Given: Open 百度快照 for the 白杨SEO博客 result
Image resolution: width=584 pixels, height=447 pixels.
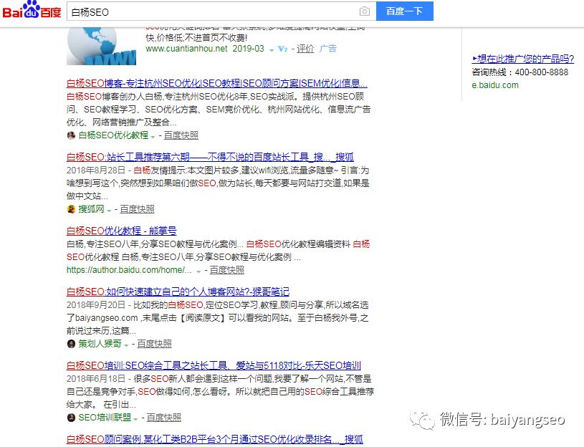Looking at the screenshot, I should [181, 135].
